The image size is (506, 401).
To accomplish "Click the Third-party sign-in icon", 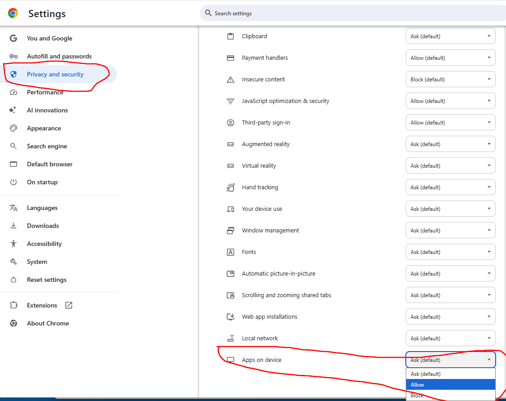I will (231, 123).
